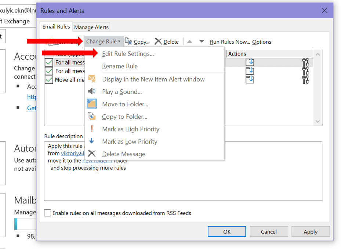The image size is (345, 249).
Task: Click first rule's move-to-folder action icon
Action: (x=250, y=62)
